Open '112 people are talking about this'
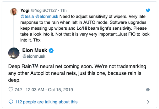 (46, 102)
